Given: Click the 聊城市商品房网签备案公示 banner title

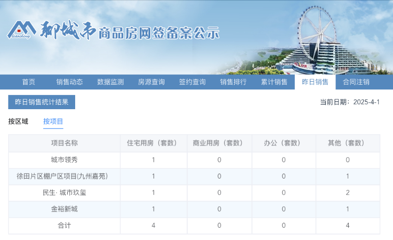Looking at the screenshot, I should [x=130, y=30].
